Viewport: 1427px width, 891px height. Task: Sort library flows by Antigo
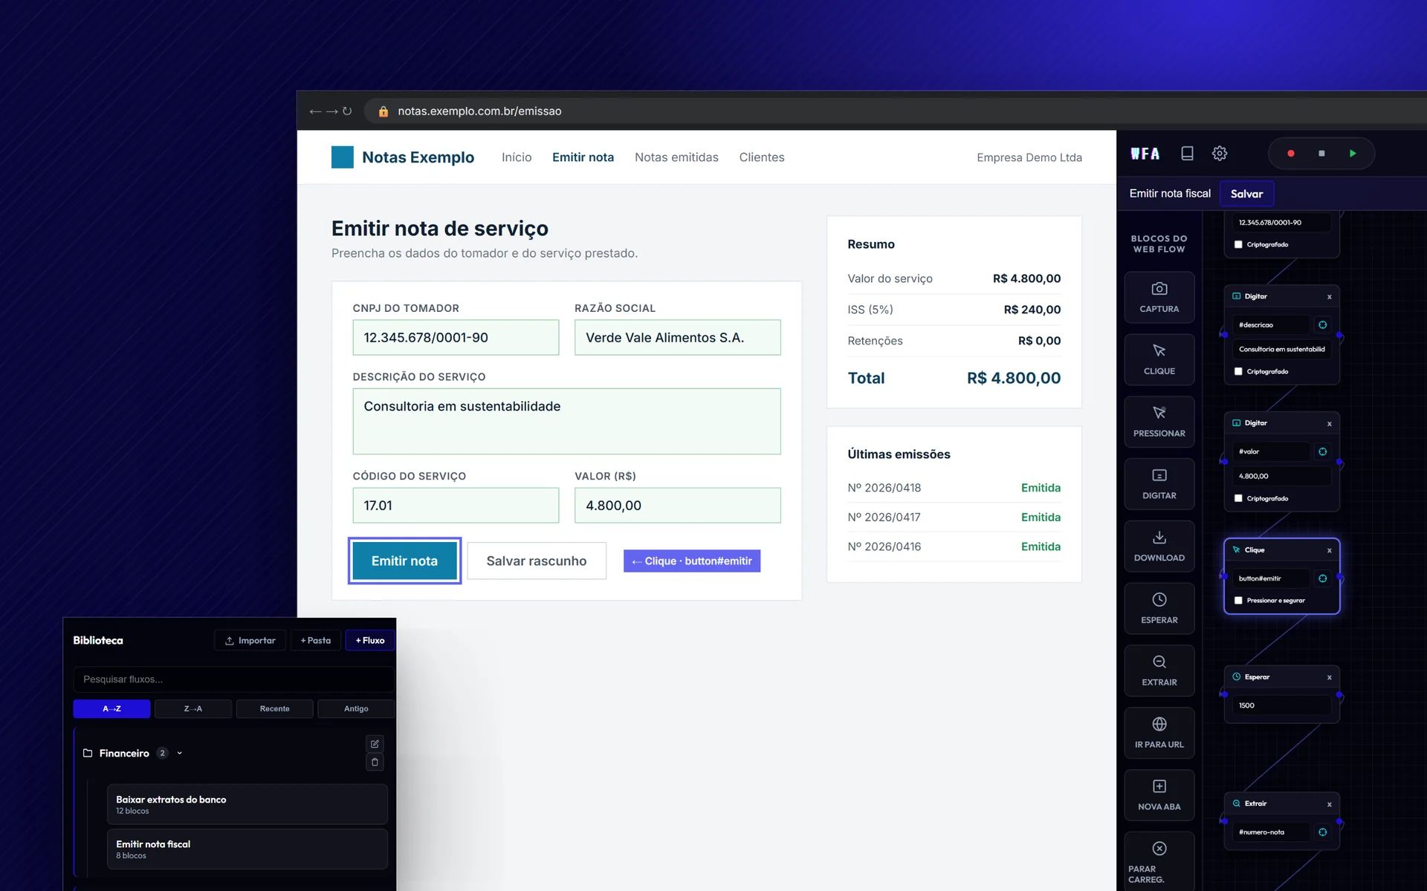356,709
